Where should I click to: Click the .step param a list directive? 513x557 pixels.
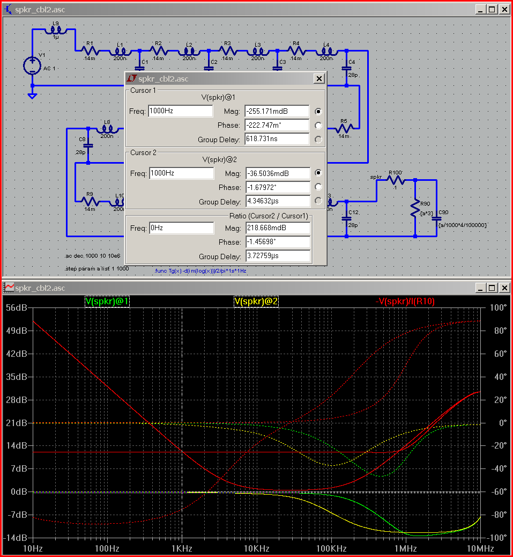point(97,268)
